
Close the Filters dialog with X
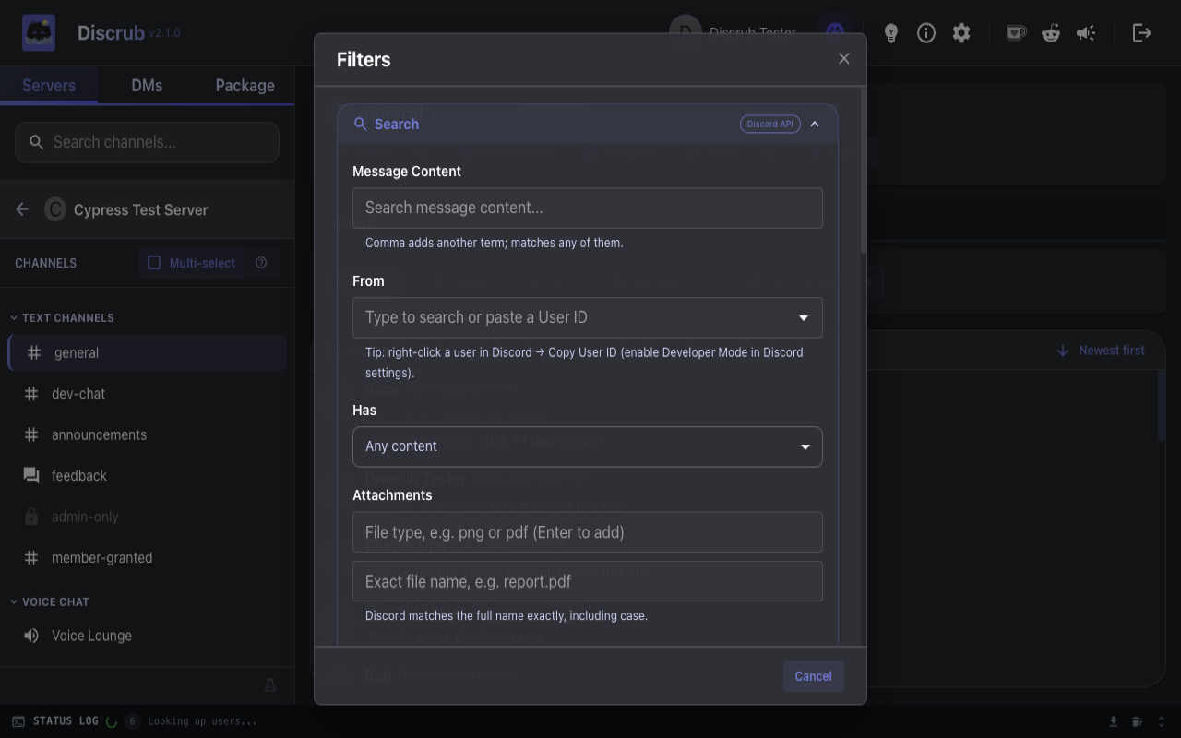(843, 59)
